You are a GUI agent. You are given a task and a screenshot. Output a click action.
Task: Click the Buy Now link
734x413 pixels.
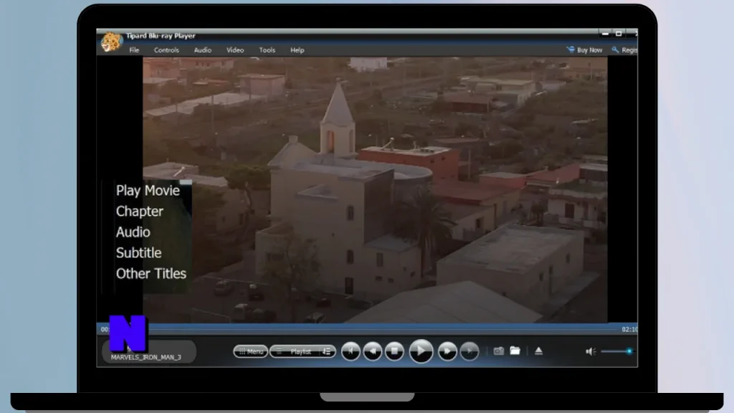(x=589, y=50)
